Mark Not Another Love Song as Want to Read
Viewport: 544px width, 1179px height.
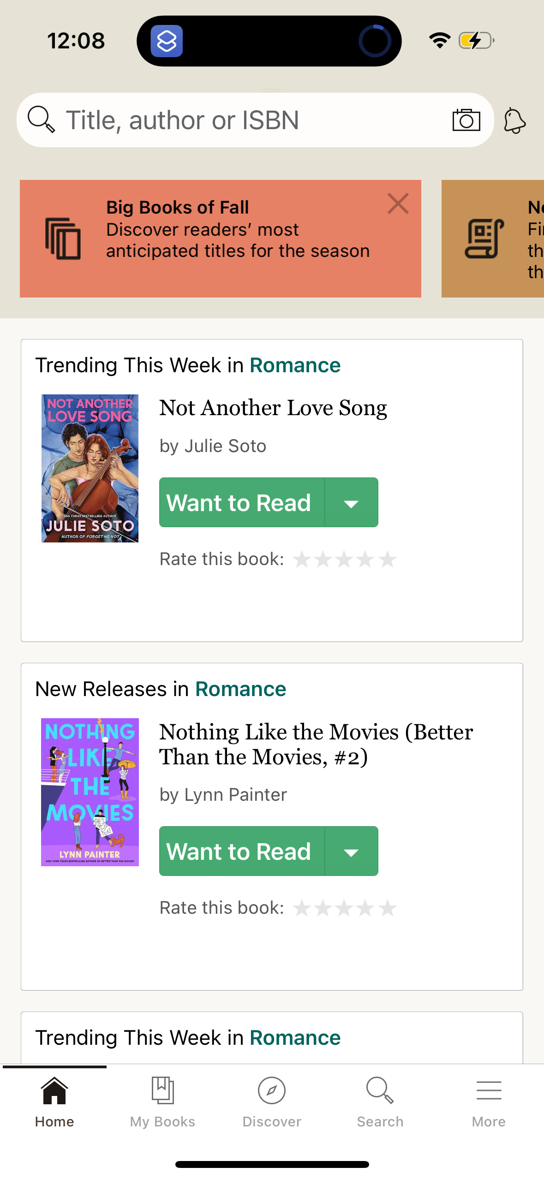click(x=239, y=502)
